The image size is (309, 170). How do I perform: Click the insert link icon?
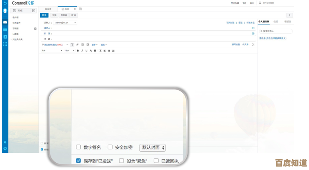pyautogui.click(x=77, y=44)
